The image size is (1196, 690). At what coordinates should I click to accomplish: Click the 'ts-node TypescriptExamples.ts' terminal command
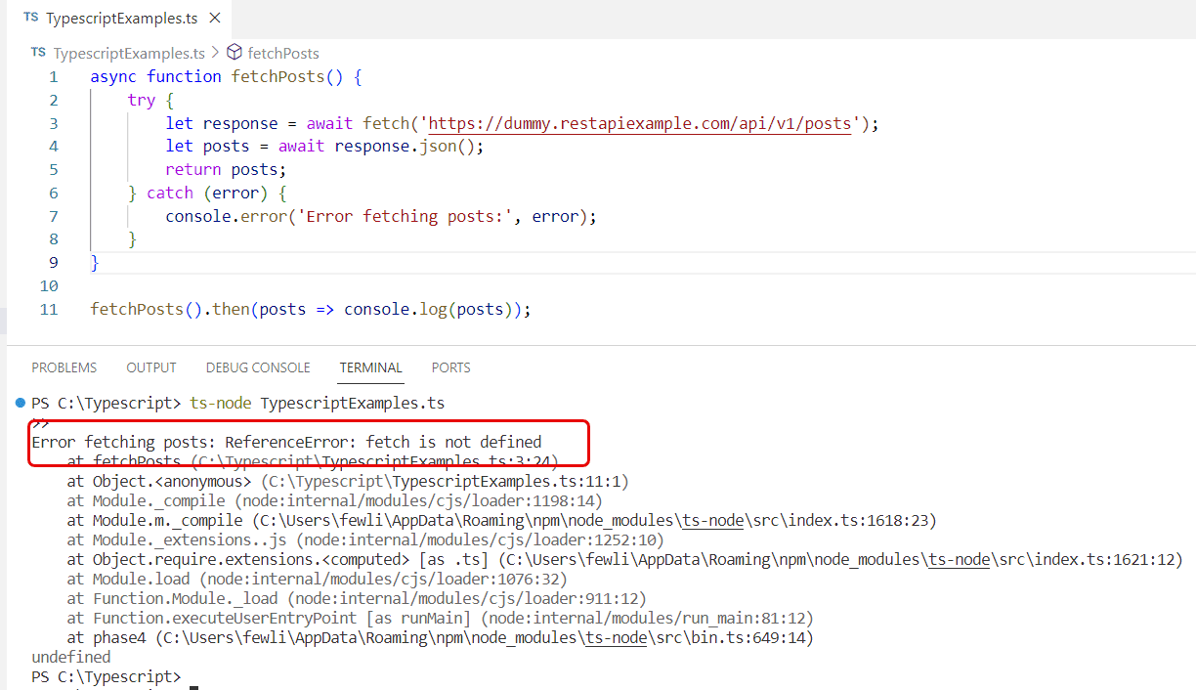coord(318,403)
